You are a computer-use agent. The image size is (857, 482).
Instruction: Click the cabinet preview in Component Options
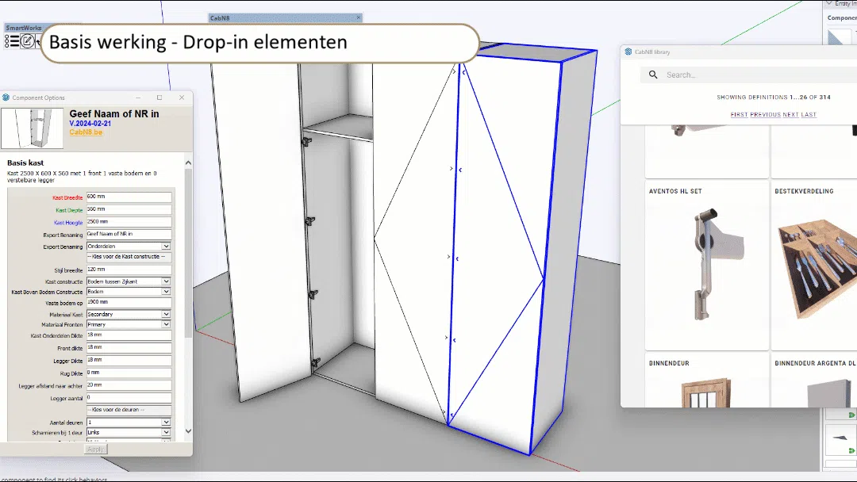click(33, 128)
